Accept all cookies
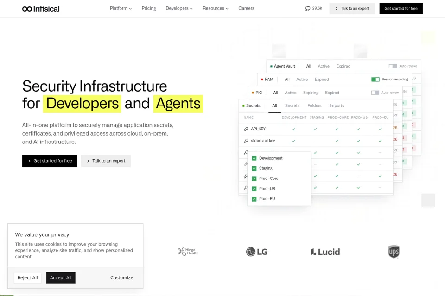The height and width of the screenshot is (296, 445). (61, 278)
